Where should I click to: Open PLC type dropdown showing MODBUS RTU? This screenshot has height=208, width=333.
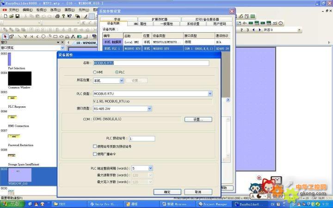(x=210, y=93)
